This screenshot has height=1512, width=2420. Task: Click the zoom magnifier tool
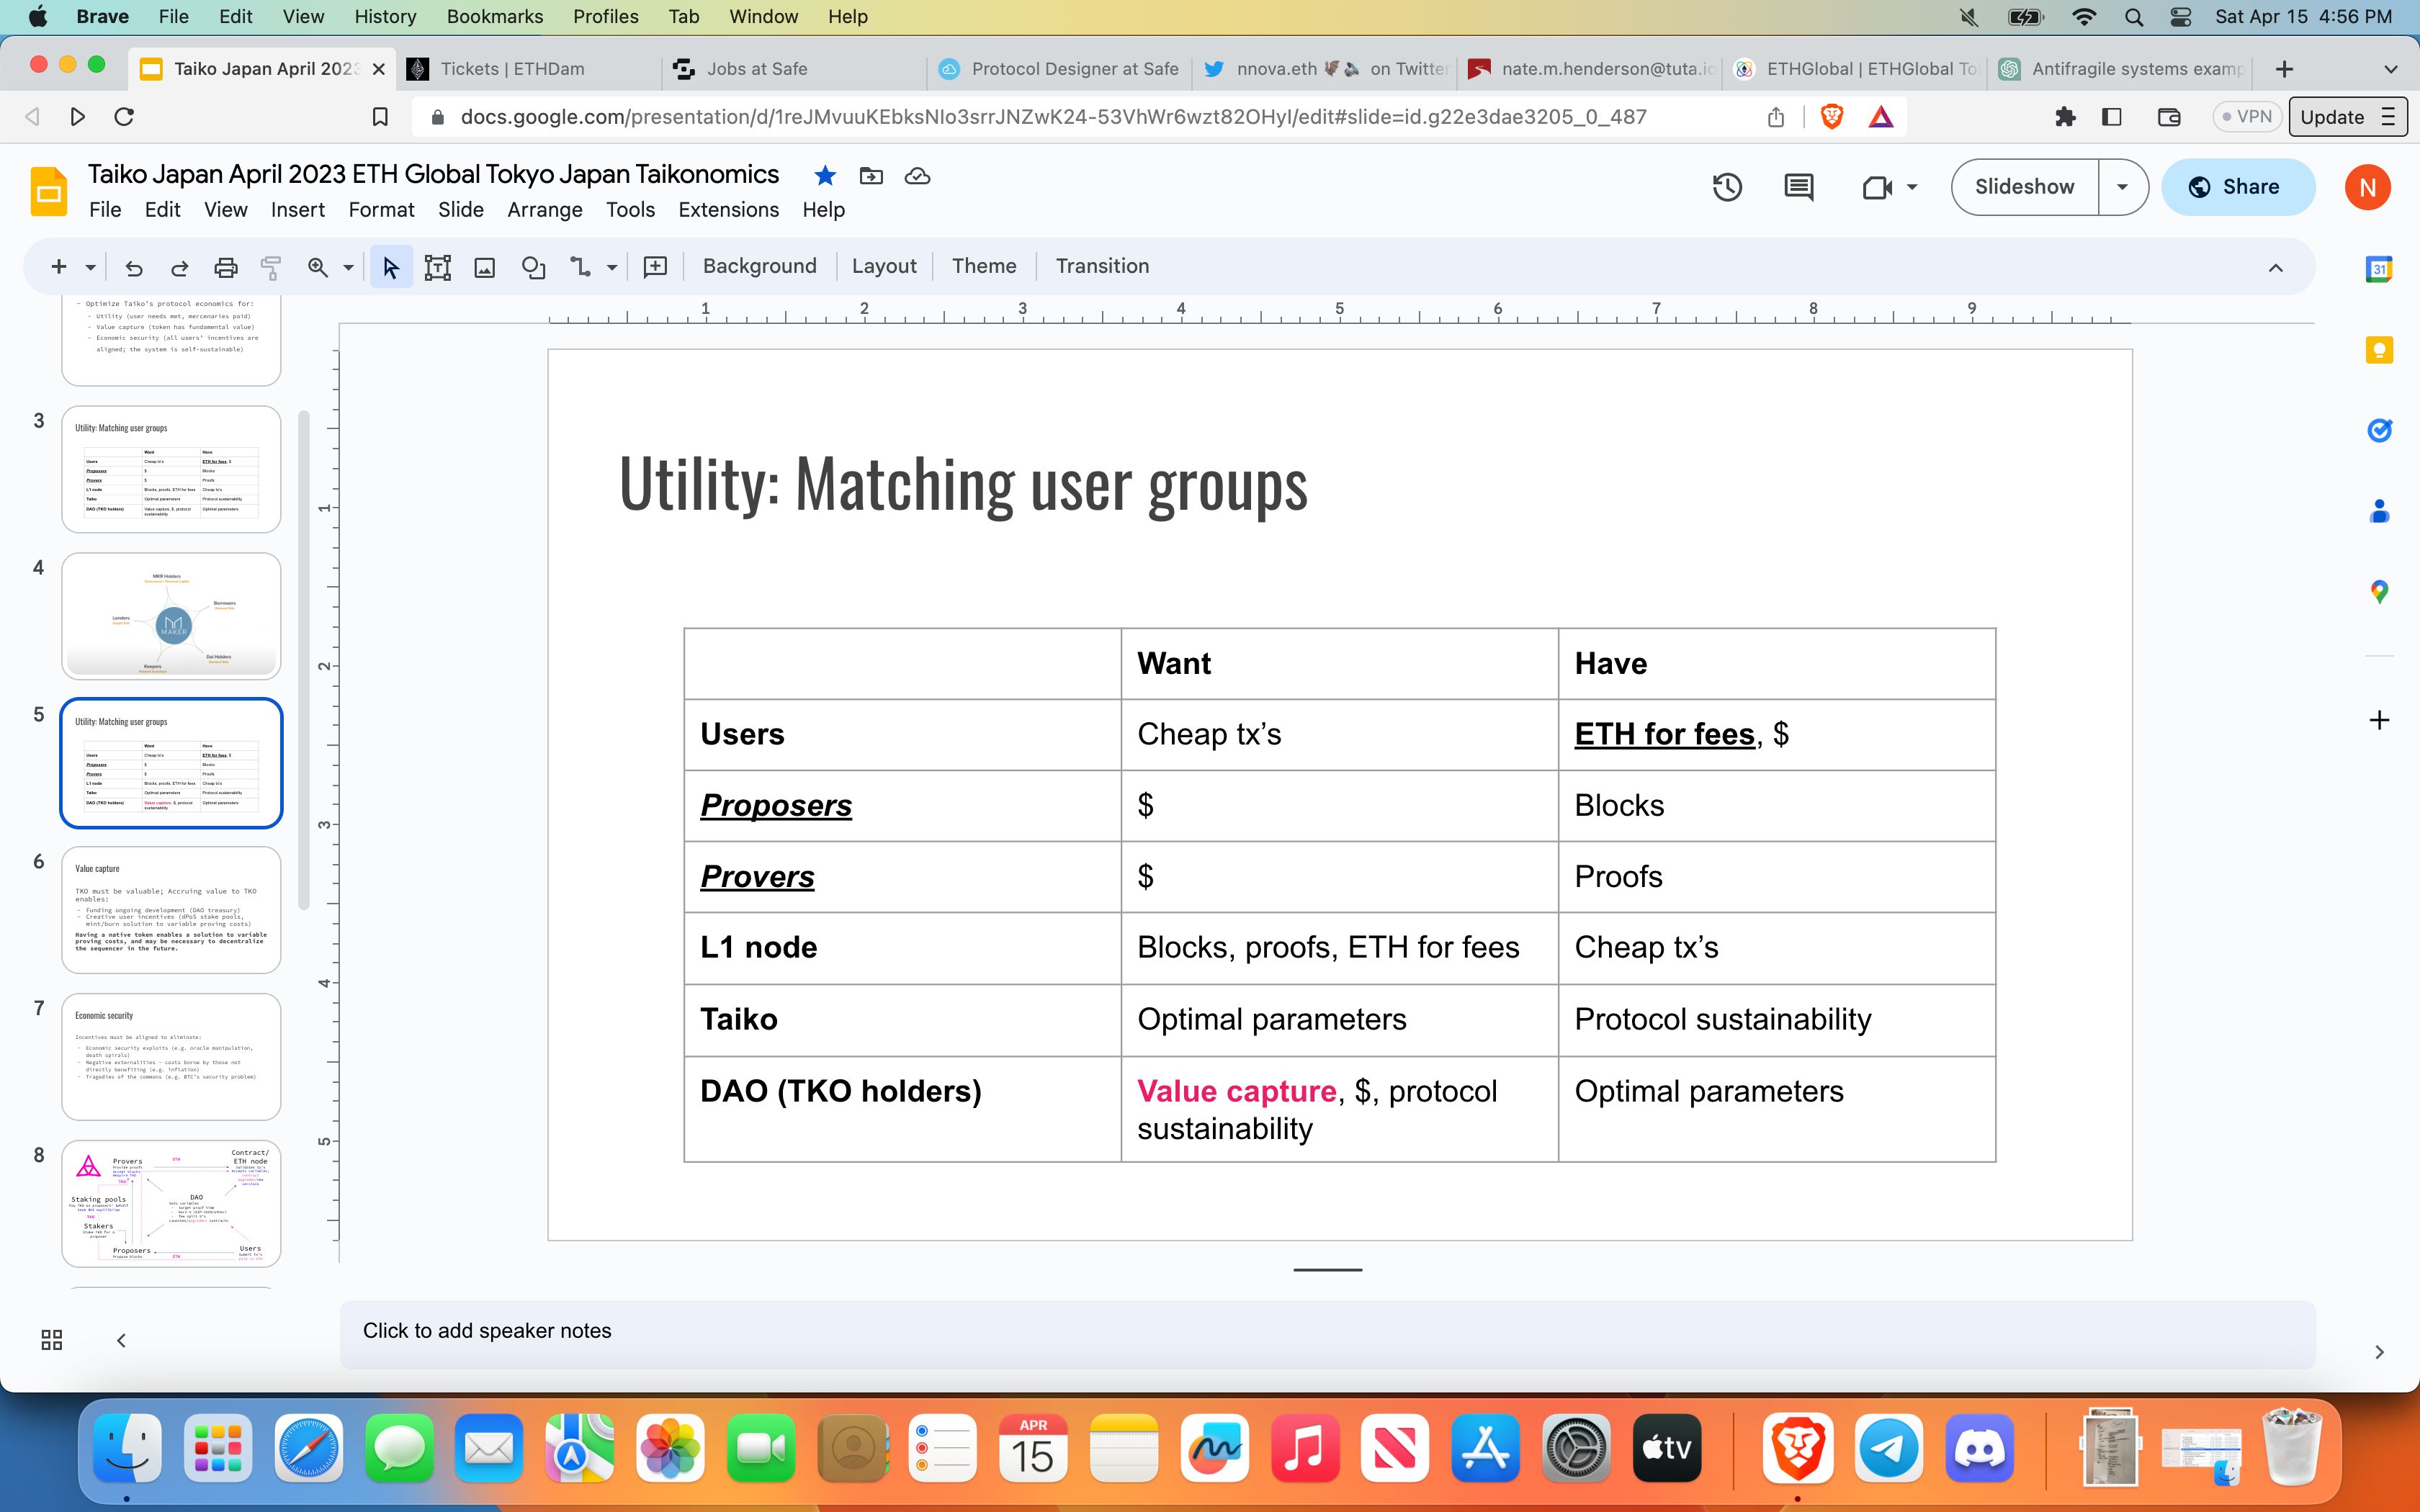pos(318,267)
